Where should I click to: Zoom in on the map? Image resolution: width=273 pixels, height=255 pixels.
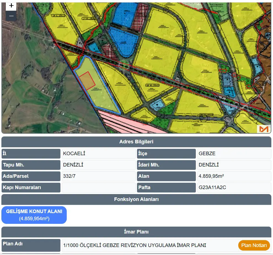(11, 6)
